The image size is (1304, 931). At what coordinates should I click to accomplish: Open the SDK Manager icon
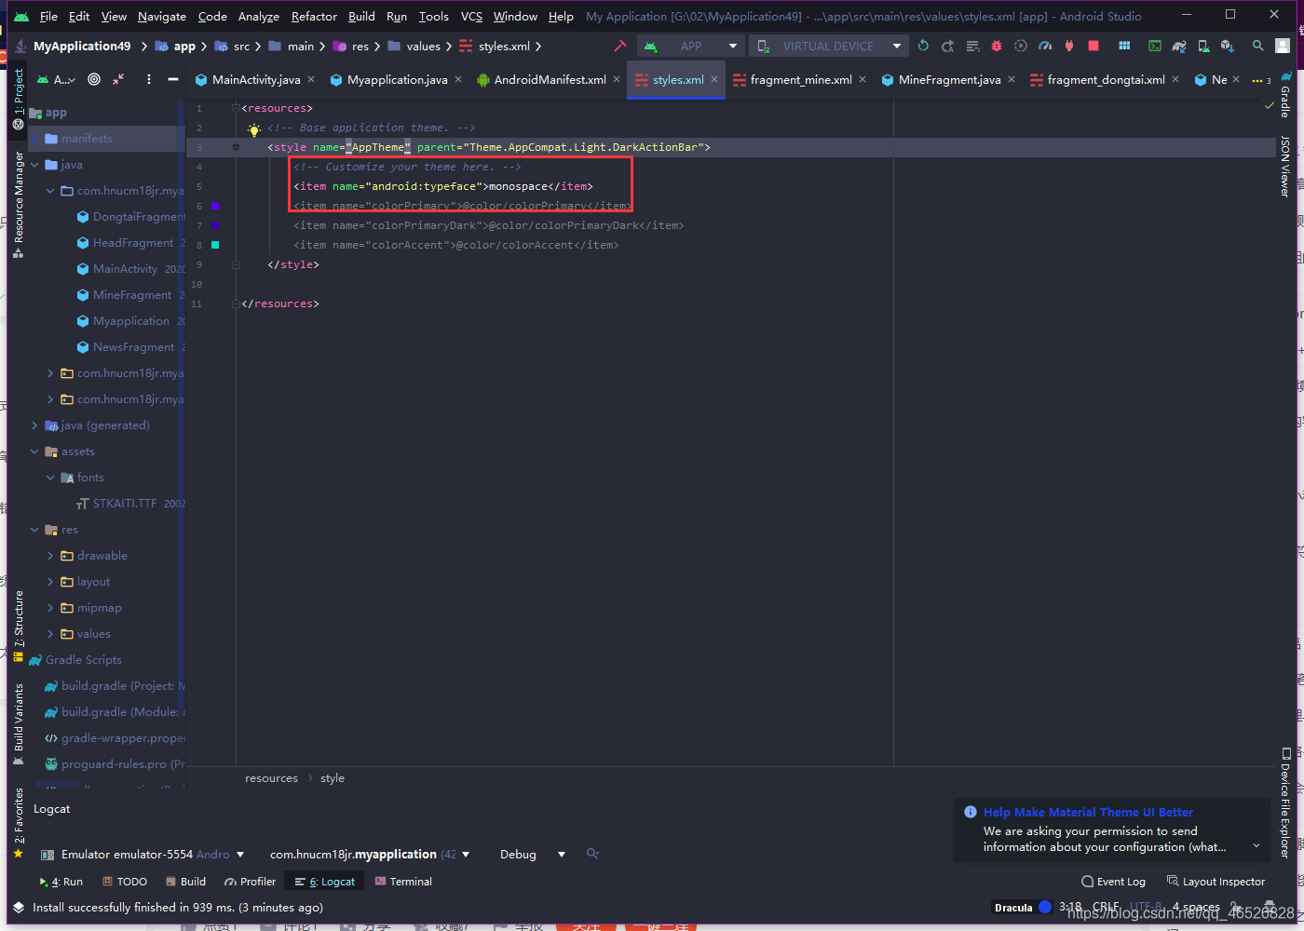point(1228,46)
